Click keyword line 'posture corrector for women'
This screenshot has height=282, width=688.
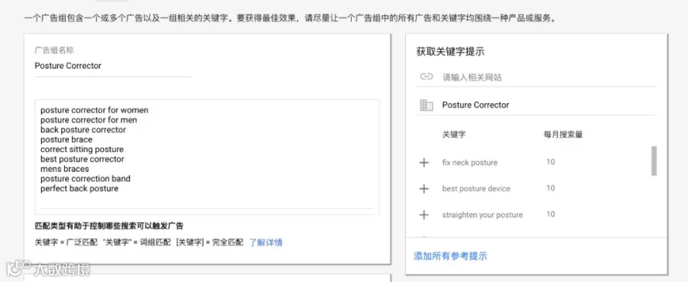[x=94, y=110]
